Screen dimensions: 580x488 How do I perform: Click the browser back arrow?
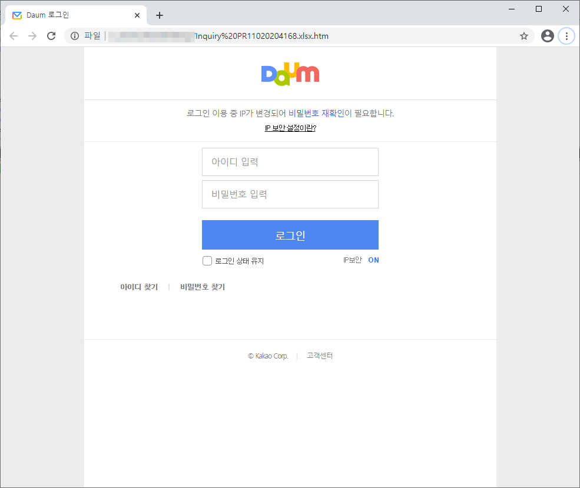click(14, 36)
